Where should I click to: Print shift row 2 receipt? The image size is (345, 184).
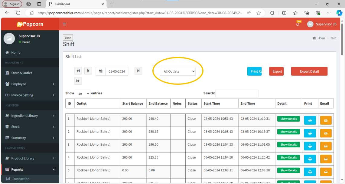pyautogui.click(x=310, y=133)
